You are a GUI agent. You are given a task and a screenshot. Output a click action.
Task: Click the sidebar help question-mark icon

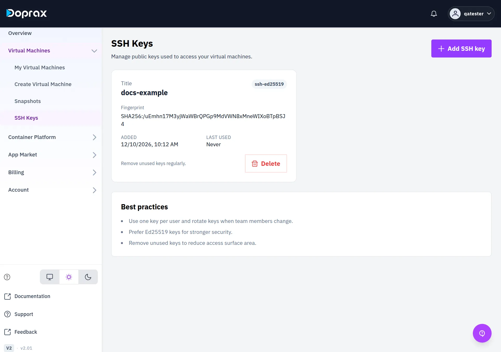7,277
